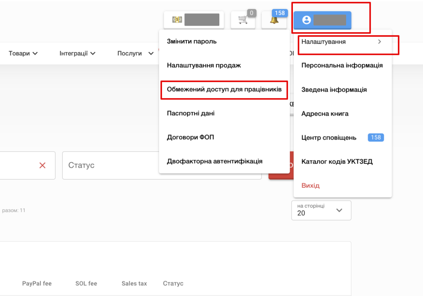Image resolution: width=423 pixels, height=296 pixels.
Task: Expand the Інтеграції dropdown menu
Action: click(78, 53)
